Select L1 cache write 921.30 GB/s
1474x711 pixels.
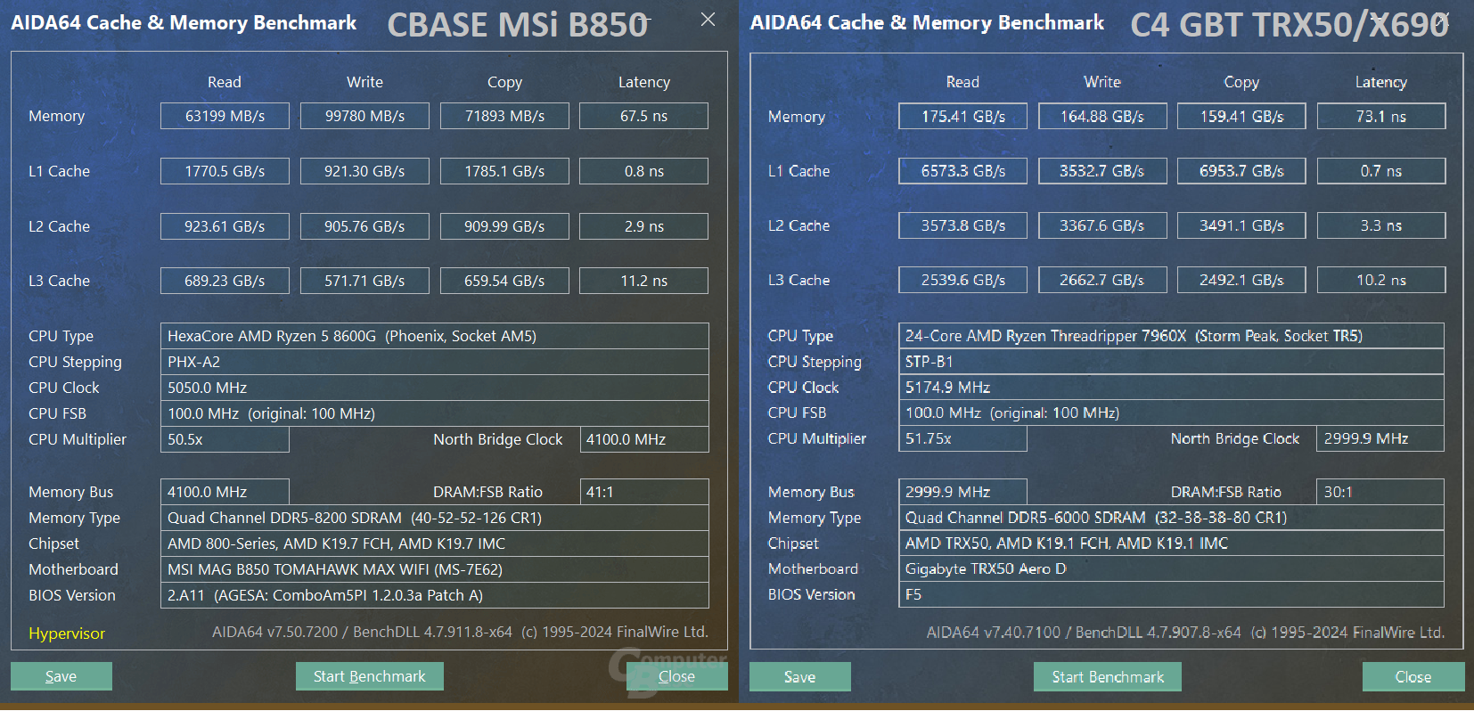coord(364,171)
